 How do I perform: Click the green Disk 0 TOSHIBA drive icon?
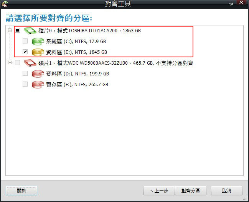coord(30,30)
